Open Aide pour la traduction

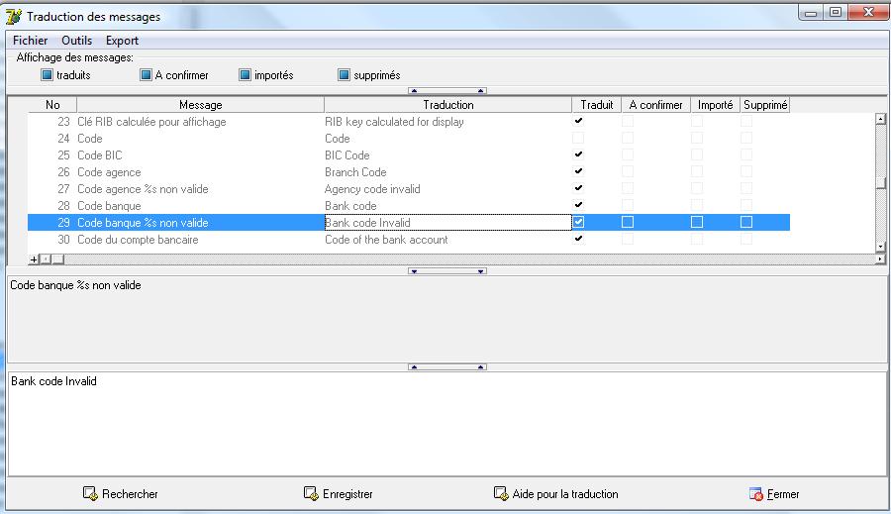[x=555, y=493]
